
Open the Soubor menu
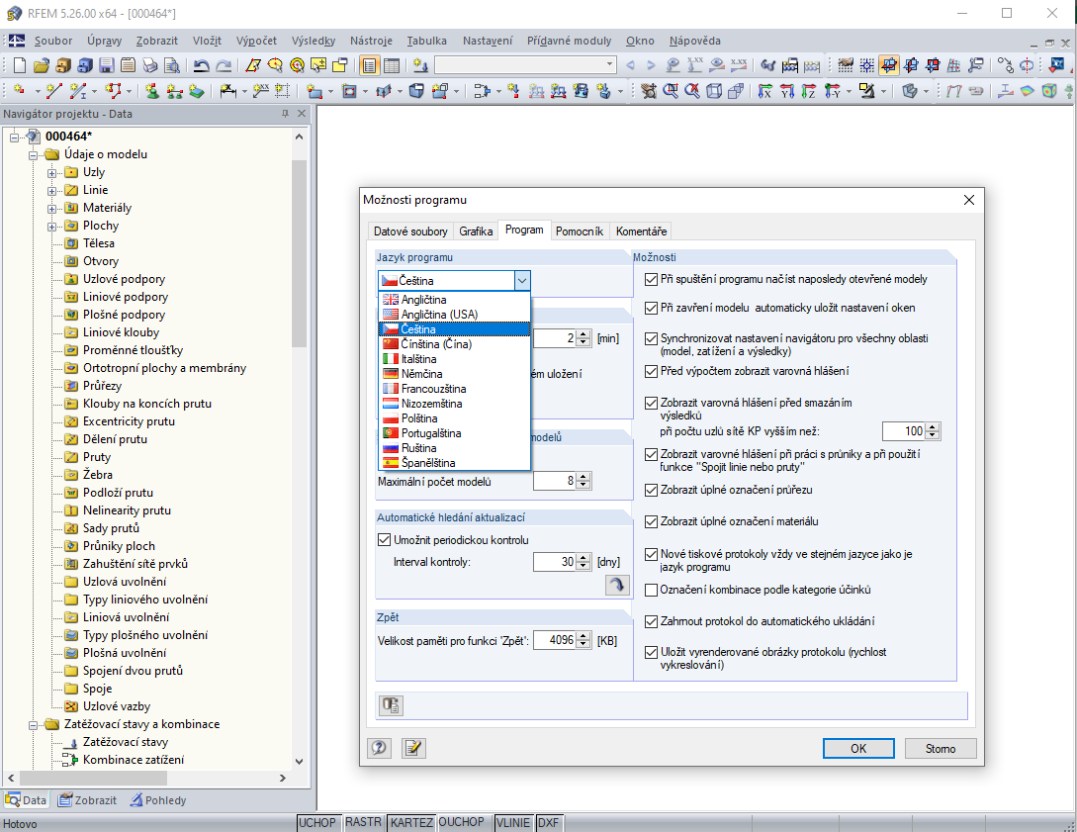pos(52,41)
